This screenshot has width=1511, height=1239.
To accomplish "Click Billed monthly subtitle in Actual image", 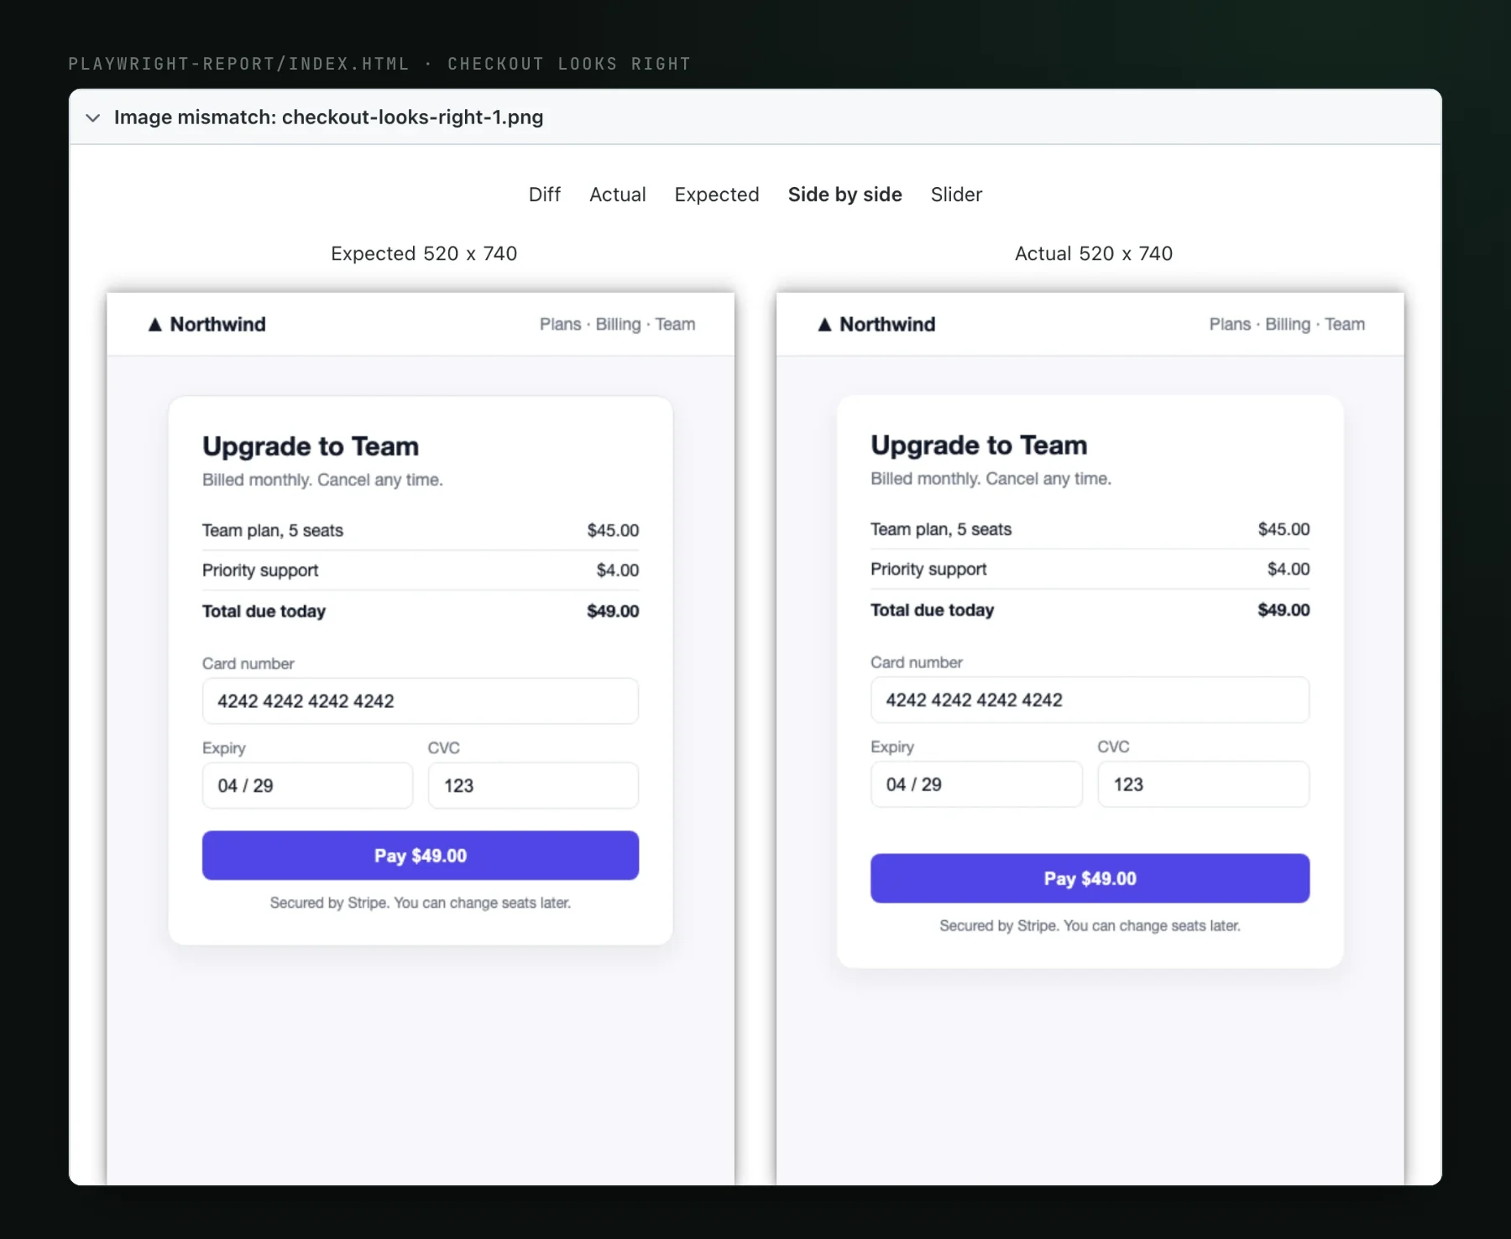I will click(991, 478).
